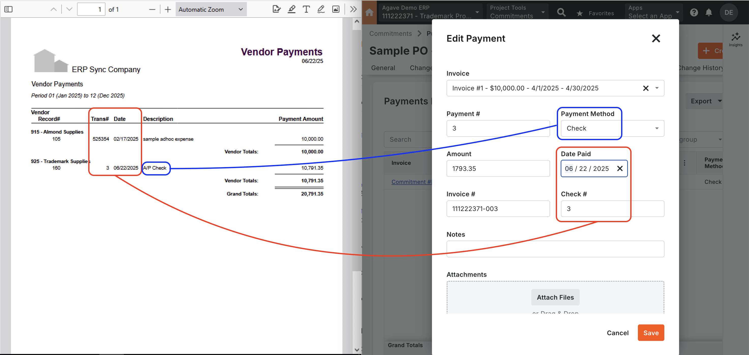Image resolution: width=749 pixels, height=355 pixels.
Task: Go to previous page in PDF viewer
Action: pyautogui.click(x=53, y=9)
